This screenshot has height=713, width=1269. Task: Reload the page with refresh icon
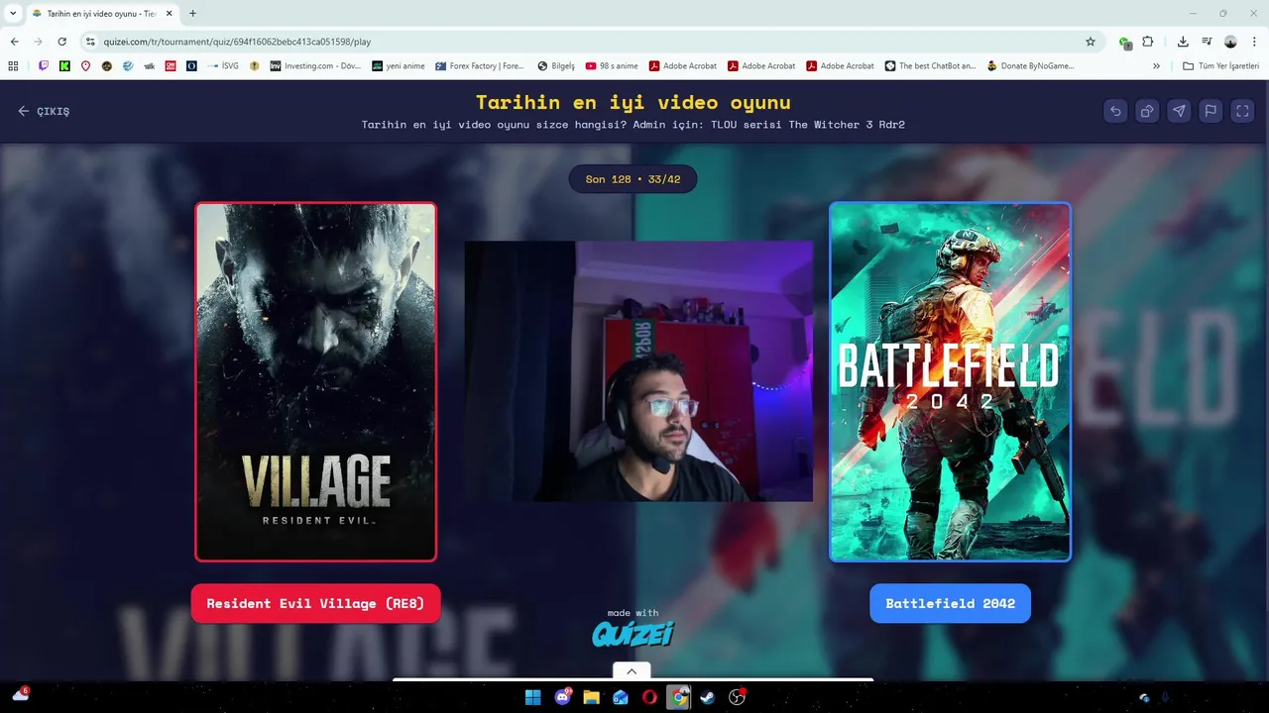click(x=62, y=42)
